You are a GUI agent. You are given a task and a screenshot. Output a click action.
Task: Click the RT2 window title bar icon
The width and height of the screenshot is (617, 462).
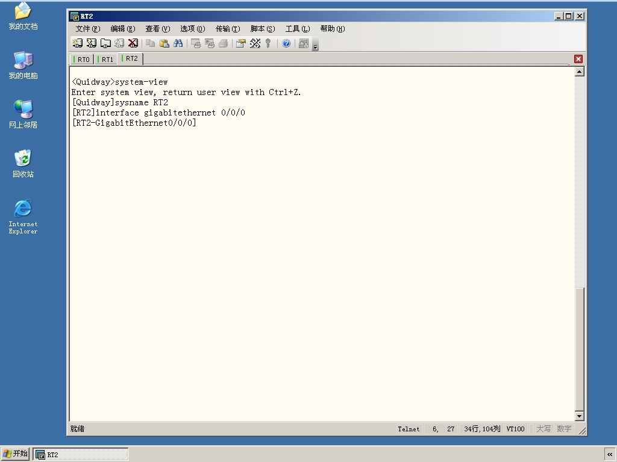74,16
